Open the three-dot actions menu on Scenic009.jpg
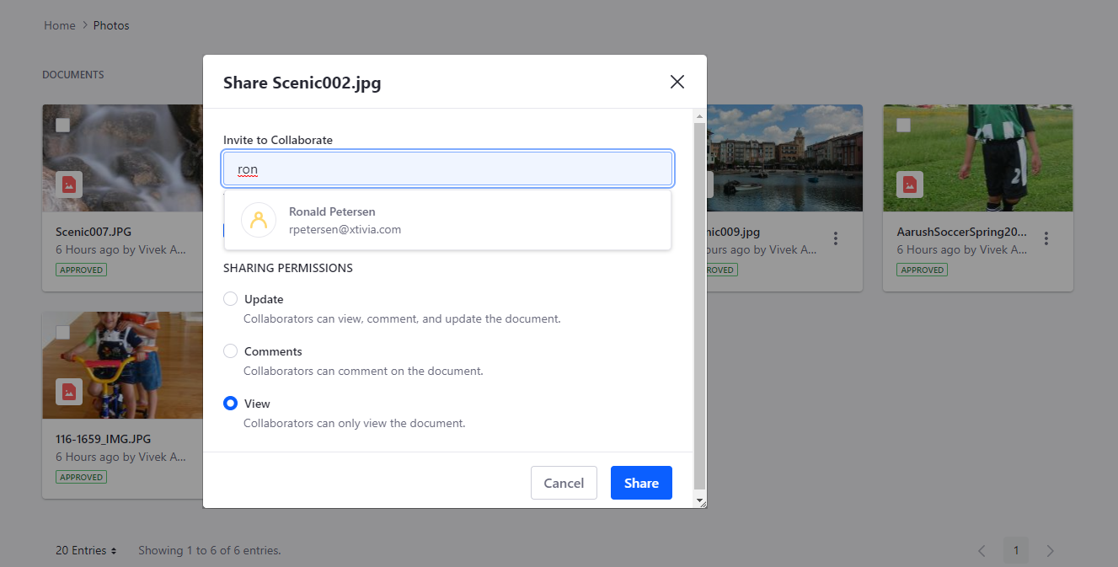 point(835,238)
